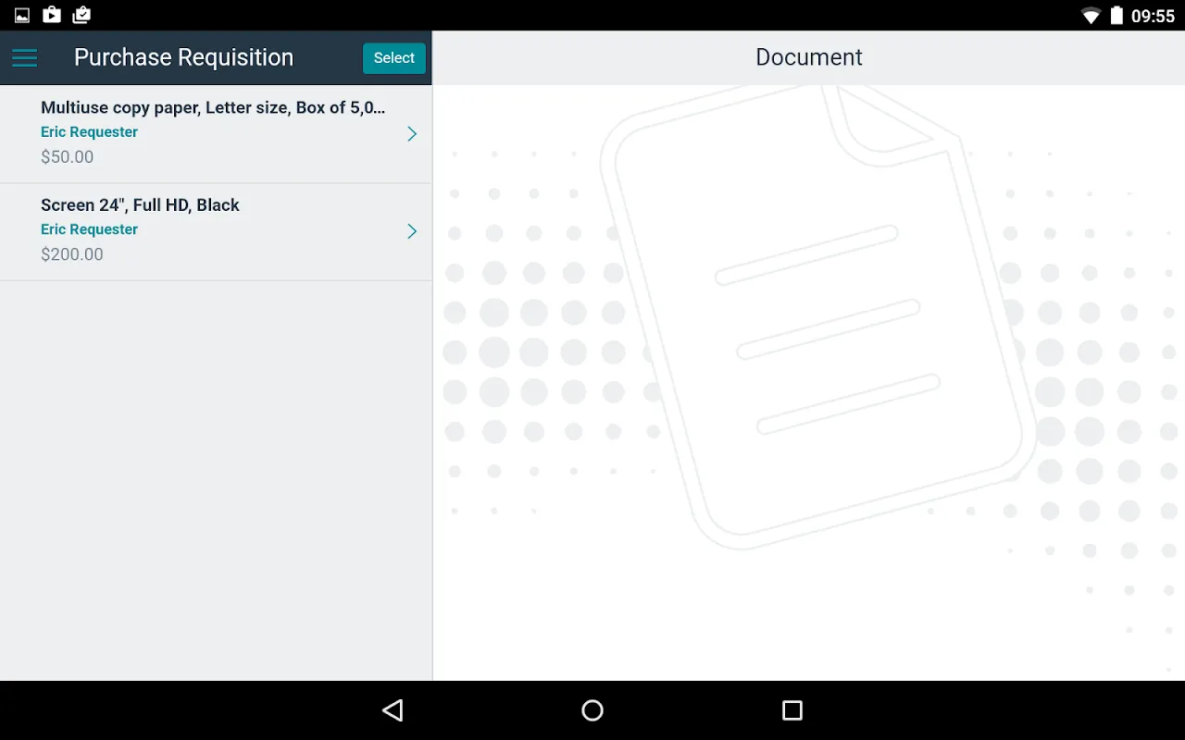Tap the Play Store notification icon
Screen dimensions: 1185x740
(x=52, y=15)
